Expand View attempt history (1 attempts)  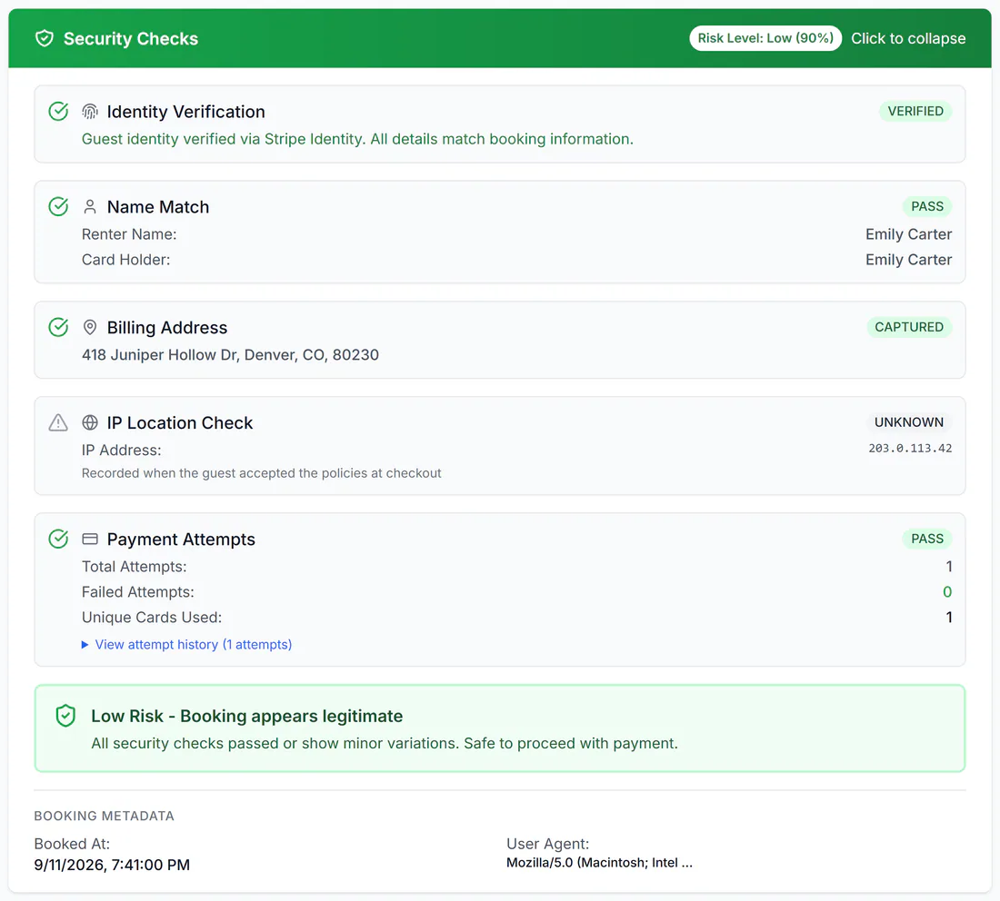coord(187,645)
